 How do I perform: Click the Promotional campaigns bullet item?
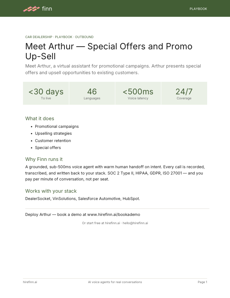57,126
